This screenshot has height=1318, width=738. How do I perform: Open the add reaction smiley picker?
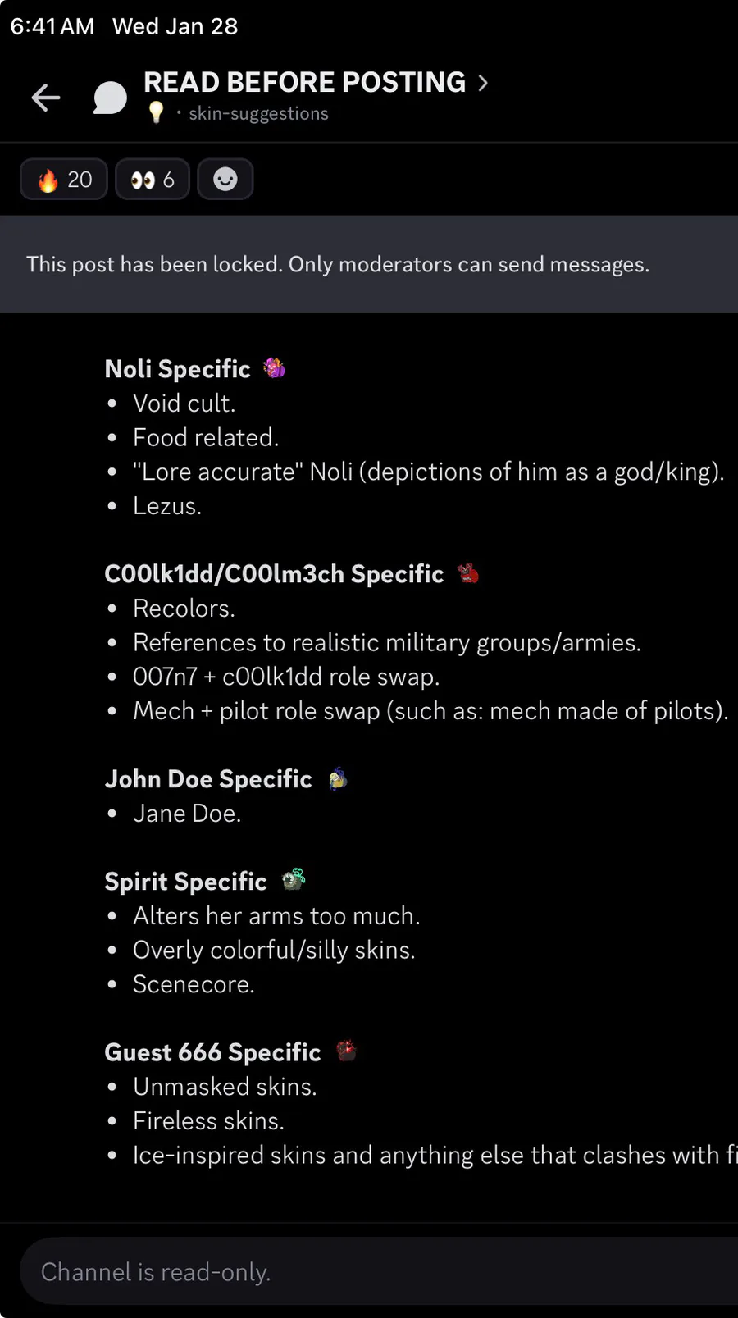pos(225,179)
